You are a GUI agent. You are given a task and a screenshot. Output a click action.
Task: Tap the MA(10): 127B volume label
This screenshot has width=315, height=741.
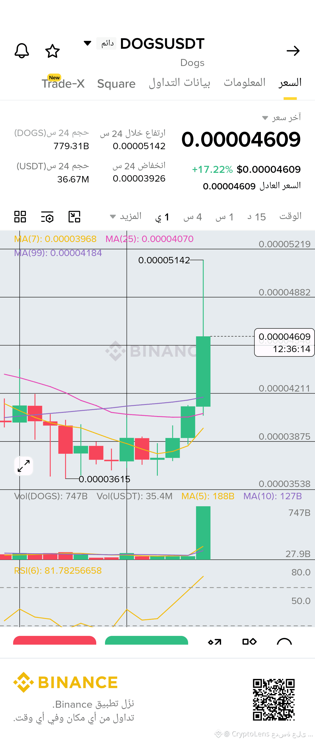tap(273, 496)
